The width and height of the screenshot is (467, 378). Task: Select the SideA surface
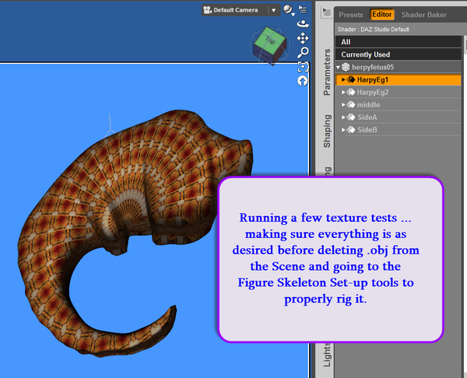click(x=399, y=117)
